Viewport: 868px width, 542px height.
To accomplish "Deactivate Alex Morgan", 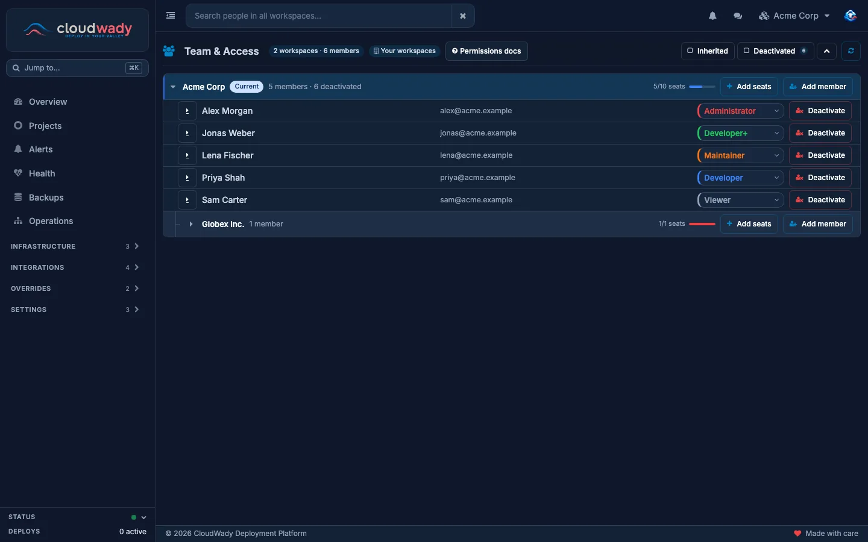I will [820, 111].
